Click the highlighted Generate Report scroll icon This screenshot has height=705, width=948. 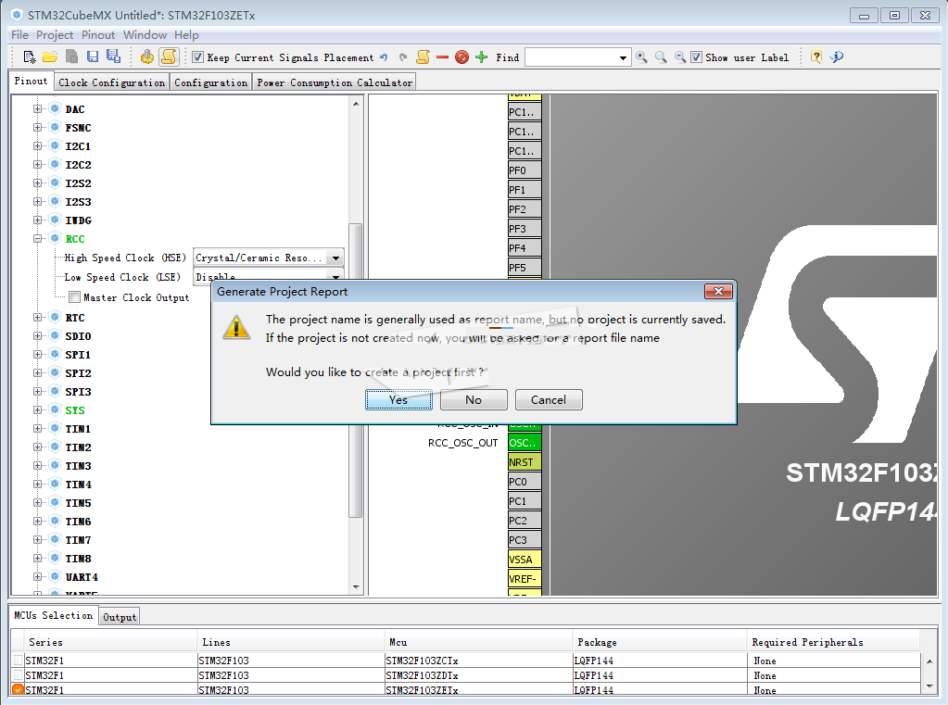(169, 57)
